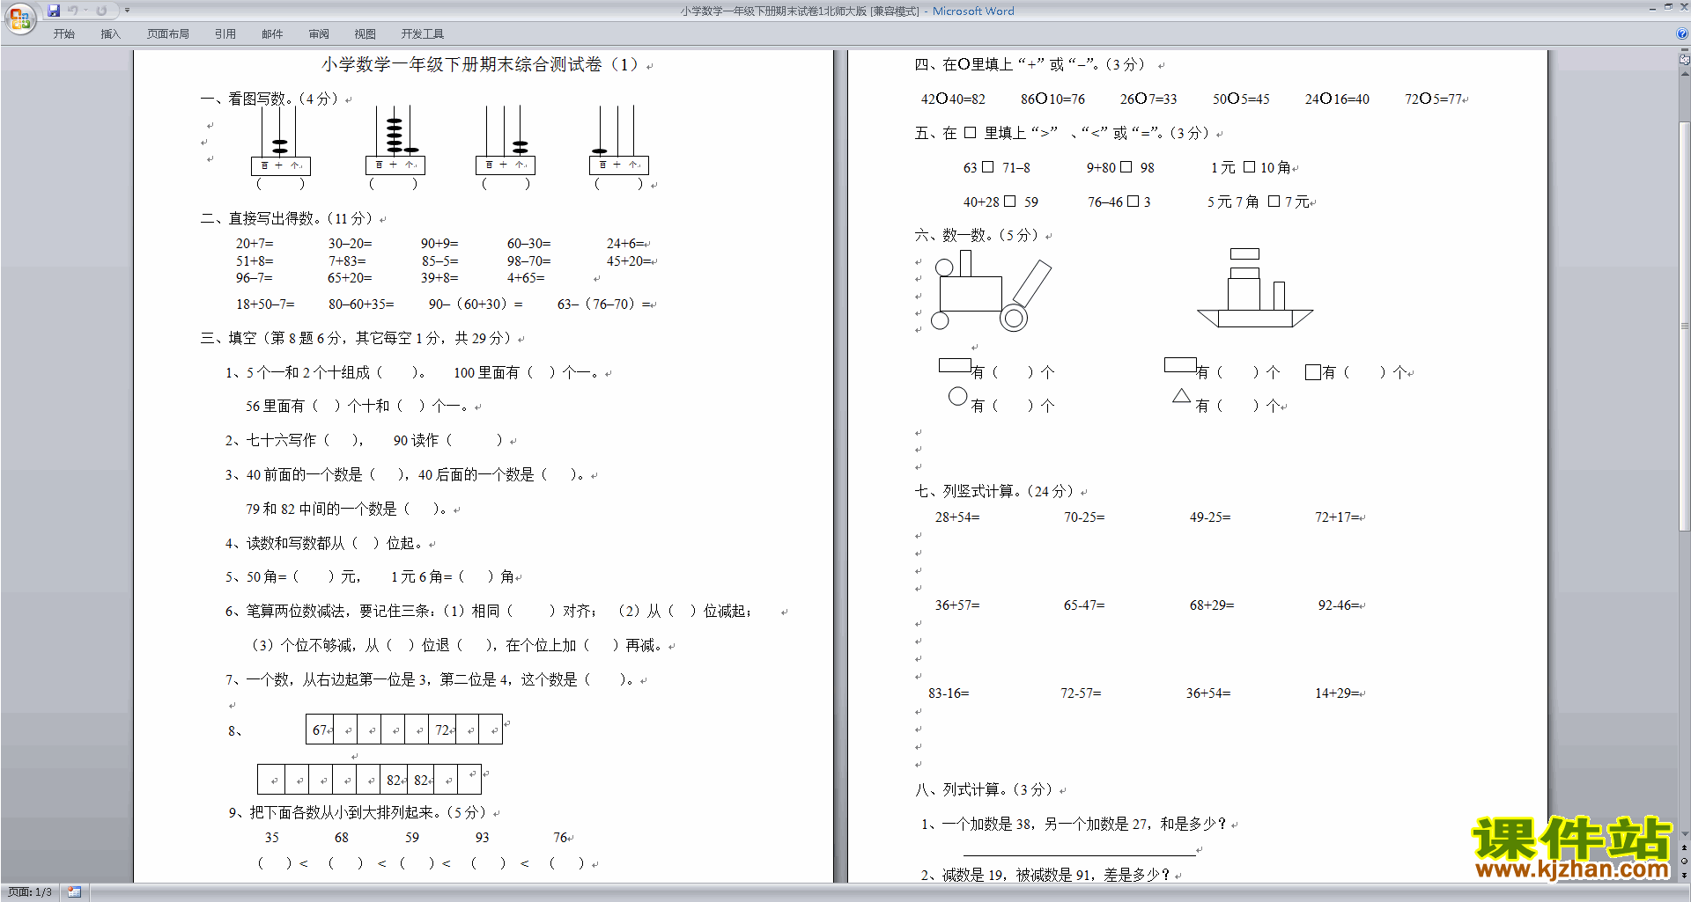Open the 开始 ribbon tab

[x=63, y=34]
